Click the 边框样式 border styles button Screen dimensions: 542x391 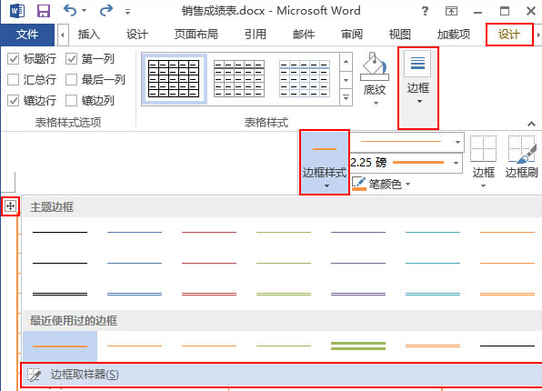[x=325, y=163]
